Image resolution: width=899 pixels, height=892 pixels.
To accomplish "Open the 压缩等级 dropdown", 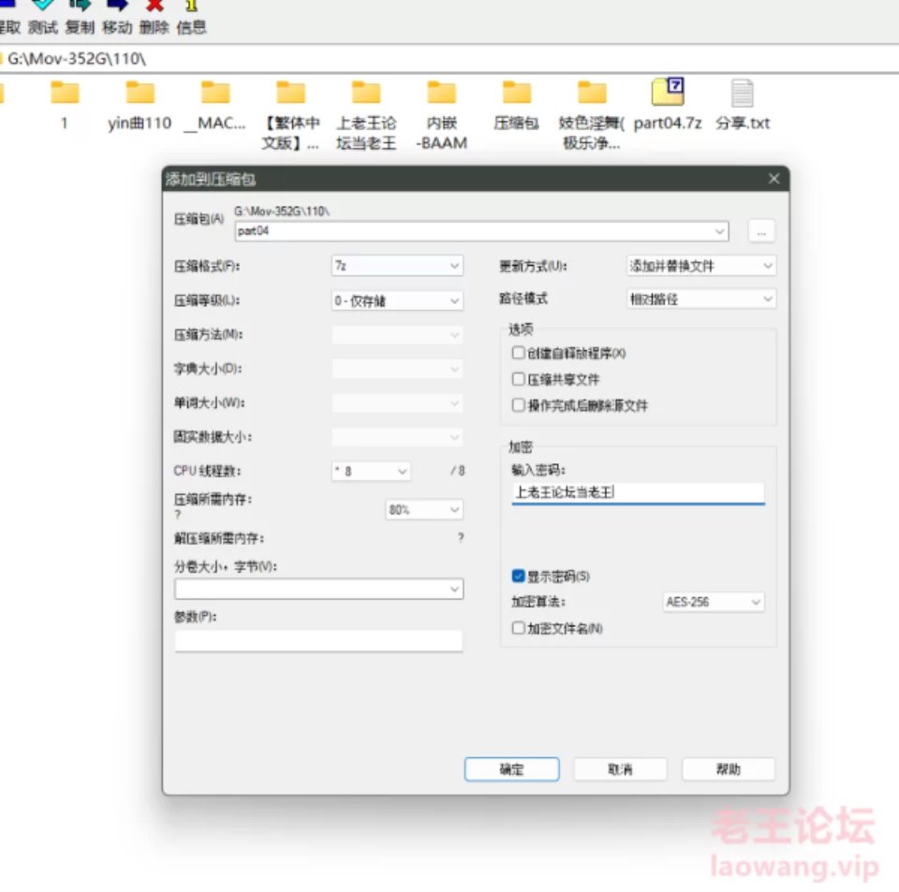I will click(397, 300).
